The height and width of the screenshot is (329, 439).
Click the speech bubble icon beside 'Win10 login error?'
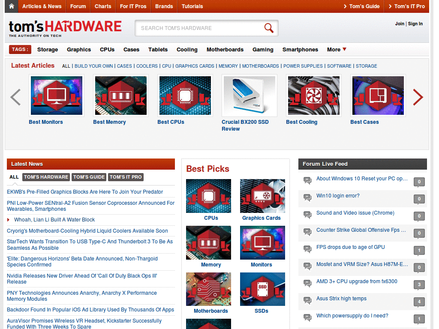click(307, 198)
